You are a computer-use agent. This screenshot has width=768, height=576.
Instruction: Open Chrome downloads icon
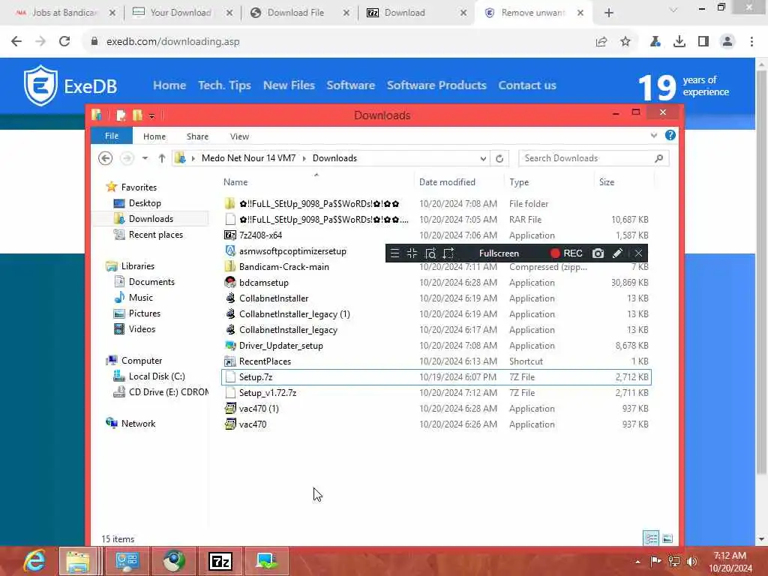679,42
